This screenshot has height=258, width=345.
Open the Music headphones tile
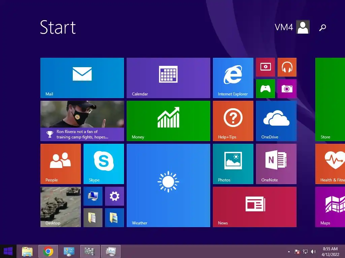(287, 67)
